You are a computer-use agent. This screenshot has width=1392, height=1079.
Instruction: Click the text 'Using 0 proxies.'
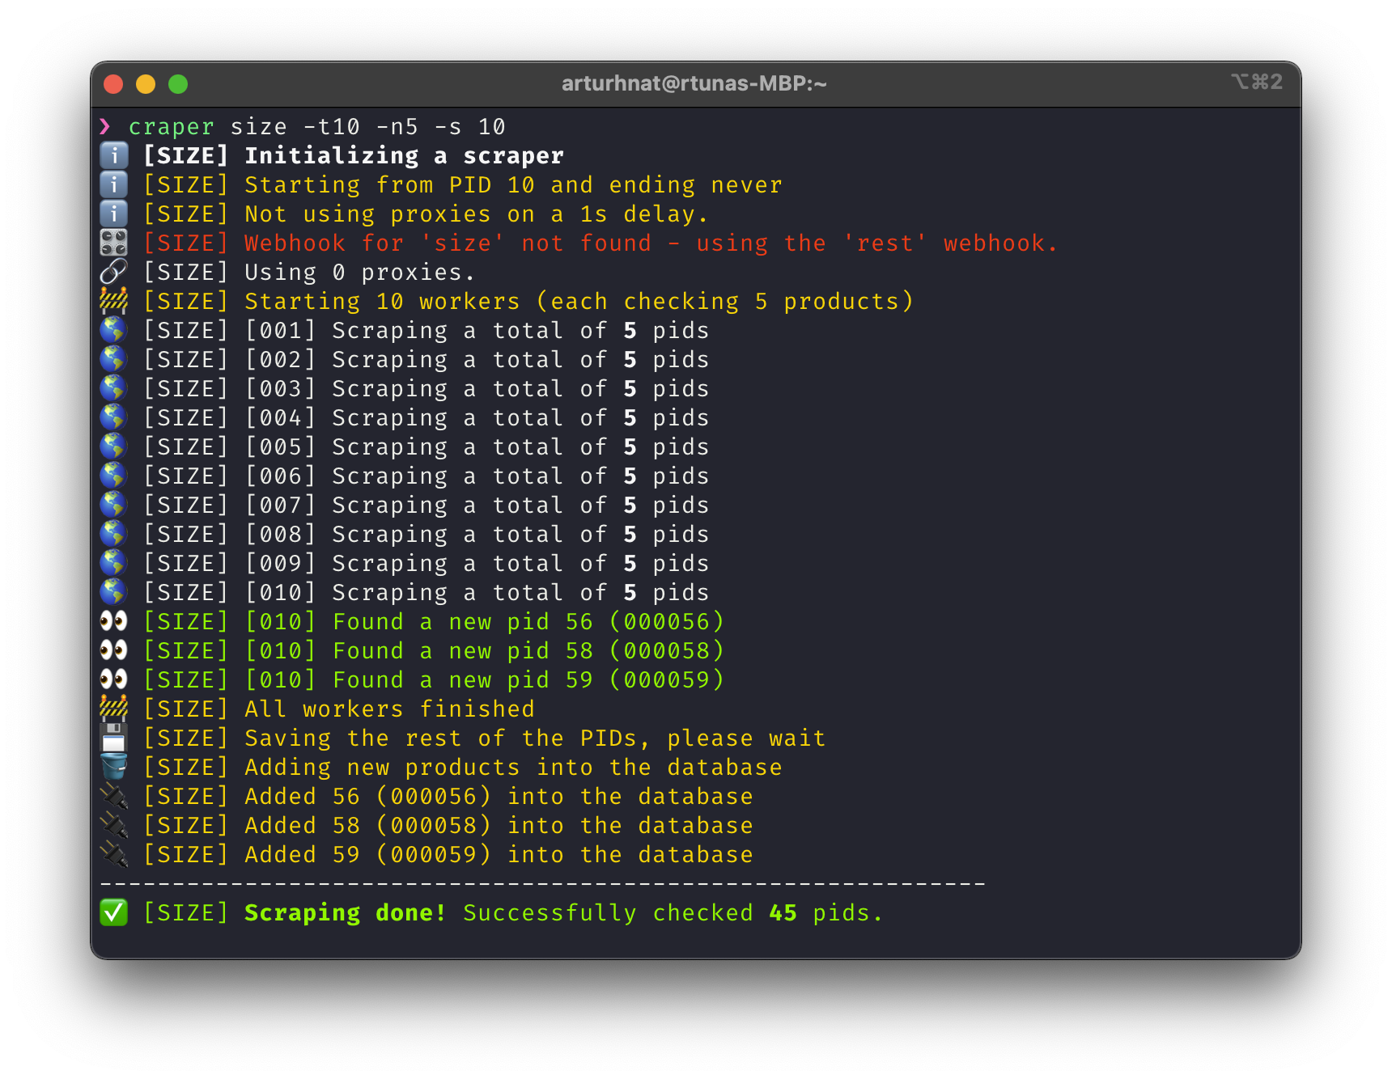360,273
